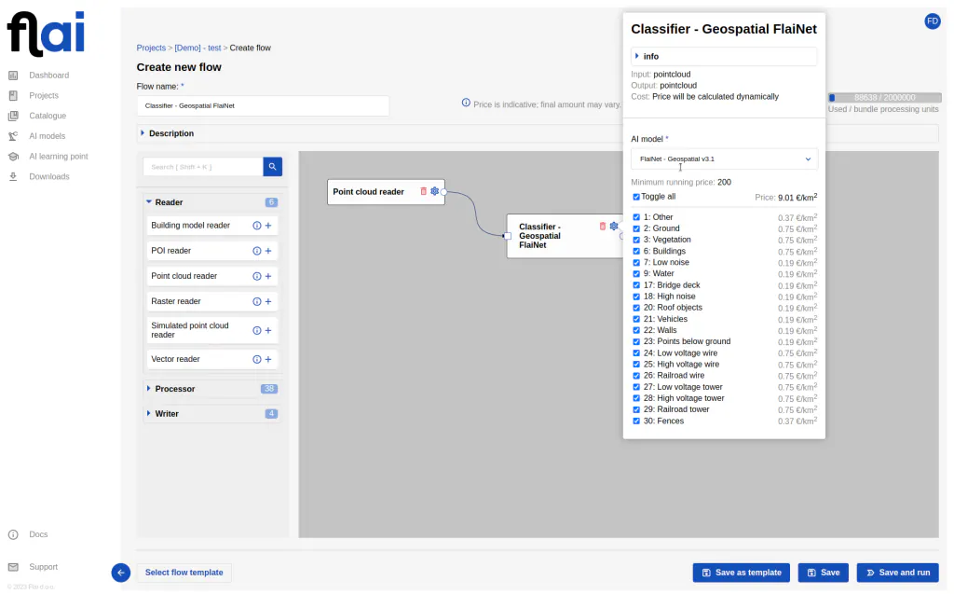The width and height of the screenshot is (954, 594).
Task: Uncheck the Toggle all checkbox
Action: [635, 197]
